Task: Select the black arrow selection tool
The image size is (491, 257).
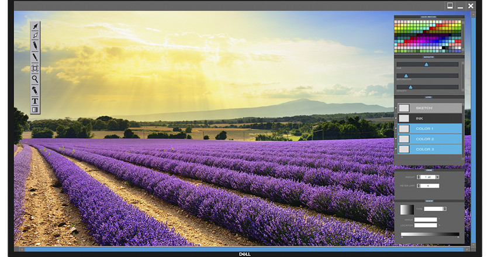Action: point(35,26)
